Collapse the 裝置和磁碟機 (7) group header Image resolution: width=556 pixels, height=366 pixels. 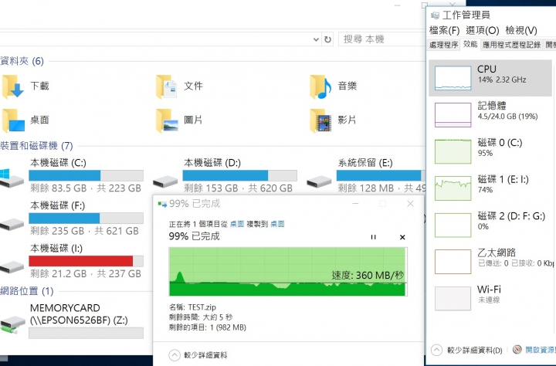tap(36, 146)
